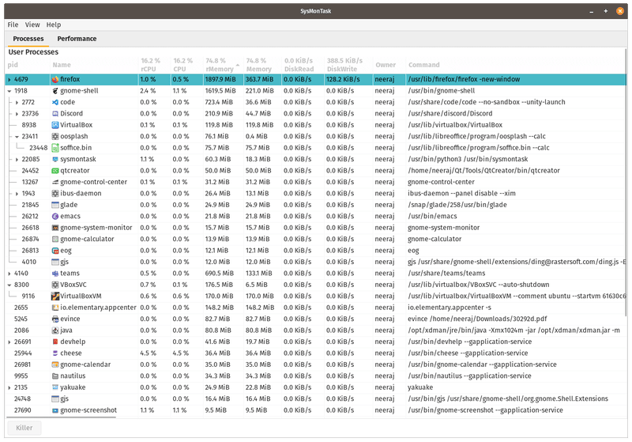Click the teams process icon
This screenshot has width=632, height=442.
click(x=55, y=273)
